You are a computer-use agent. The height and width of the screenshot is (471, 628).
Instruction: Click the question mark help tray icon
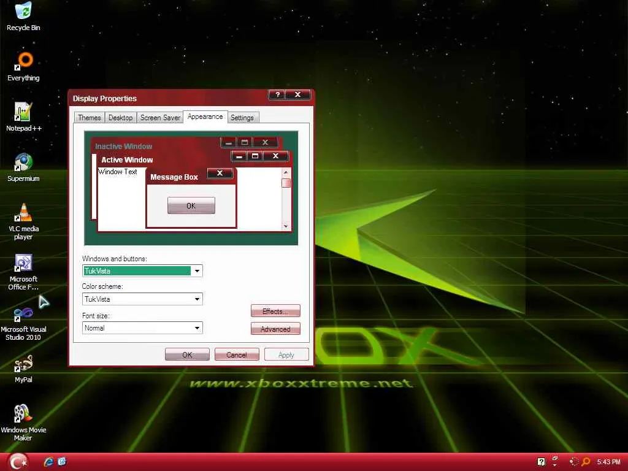click(x=541, y=462)
